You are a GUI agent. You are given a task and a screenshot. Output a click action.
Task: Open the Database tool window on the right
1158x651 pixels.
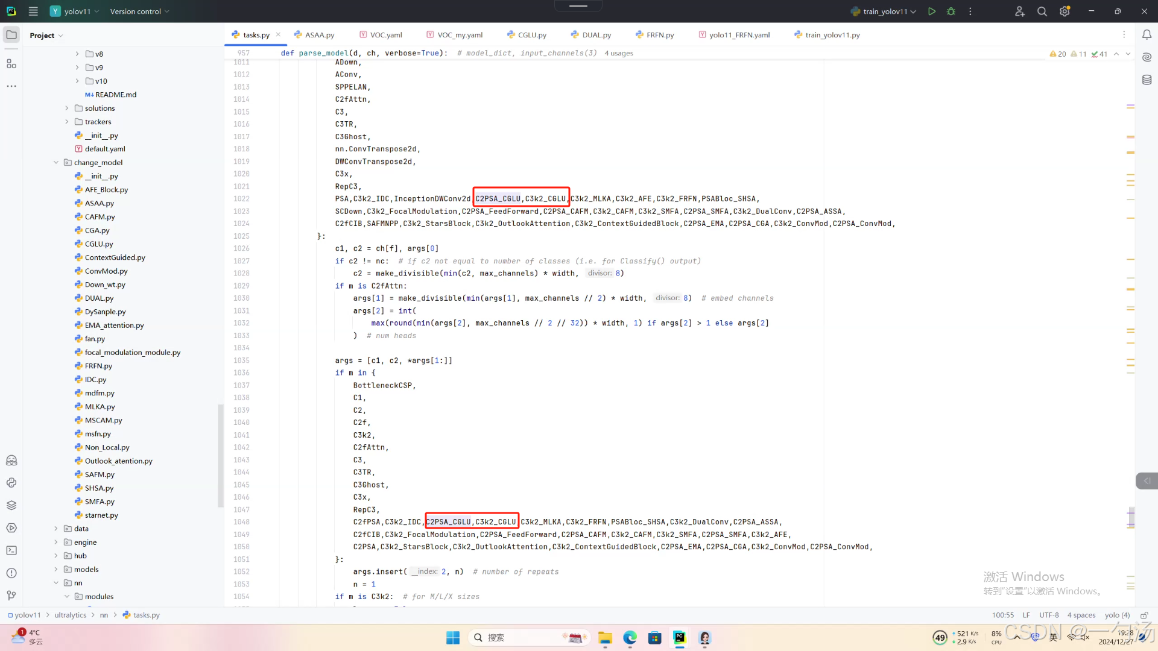tap(1147, 80)
